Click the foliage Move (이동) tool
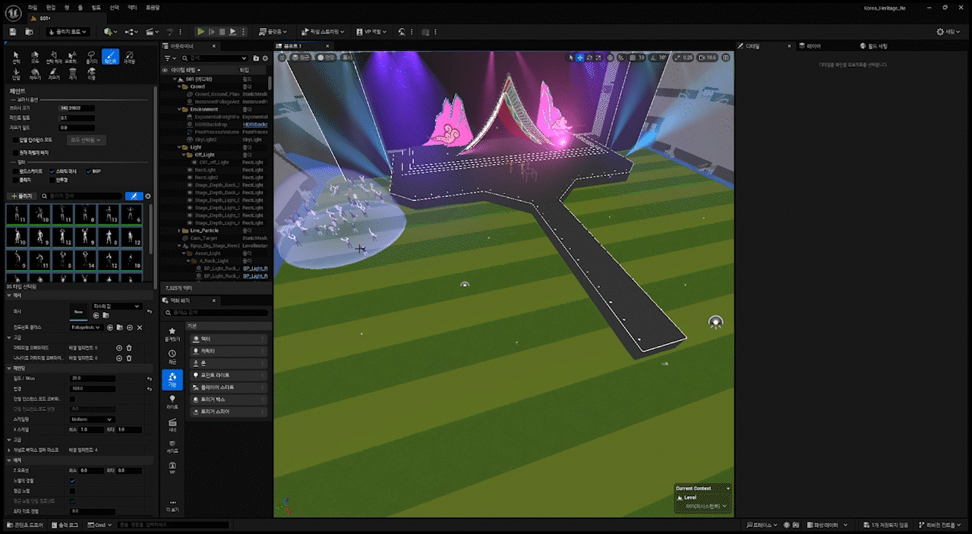This screenshot has height=534, width=972. pyautogui.click(x=92, y=74)
